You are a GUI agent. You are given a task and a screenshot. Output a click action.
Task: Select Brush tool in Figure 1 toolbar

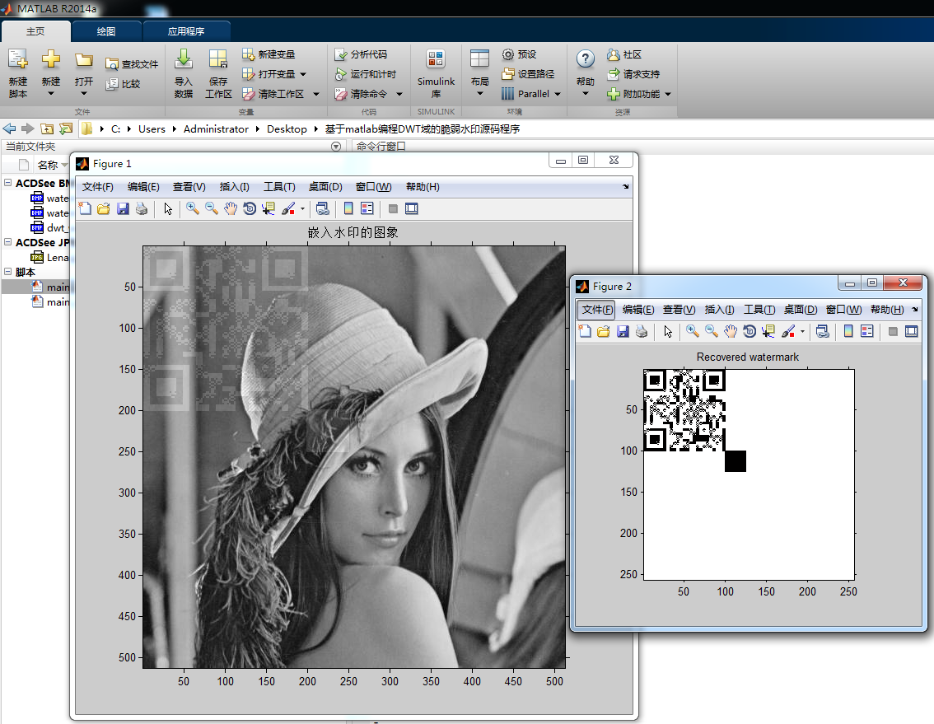point(288,208)
